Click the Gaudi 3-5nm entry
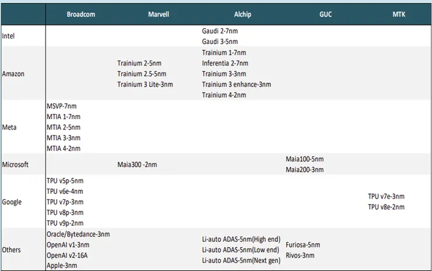432x271 pixels. 221,42
